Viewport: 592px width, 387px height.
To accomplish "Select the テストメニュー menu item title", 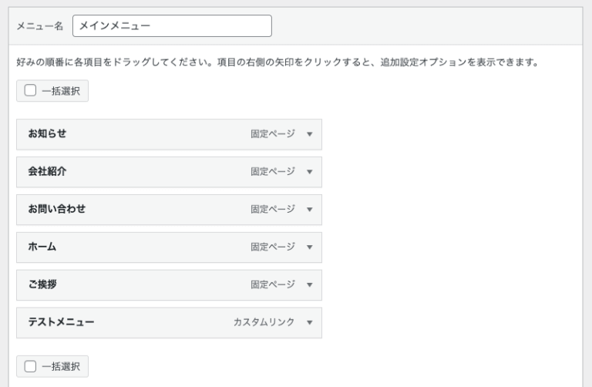I will pyautogui.click(x=61, y=322).
